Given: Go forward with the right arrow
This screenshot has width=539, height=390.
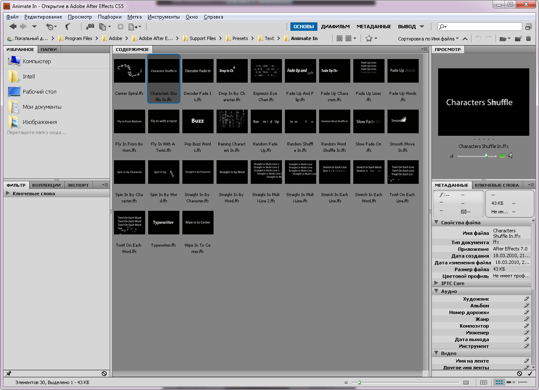Looking at the screenshot, I should pyautogui.click(x=23, y=27).
